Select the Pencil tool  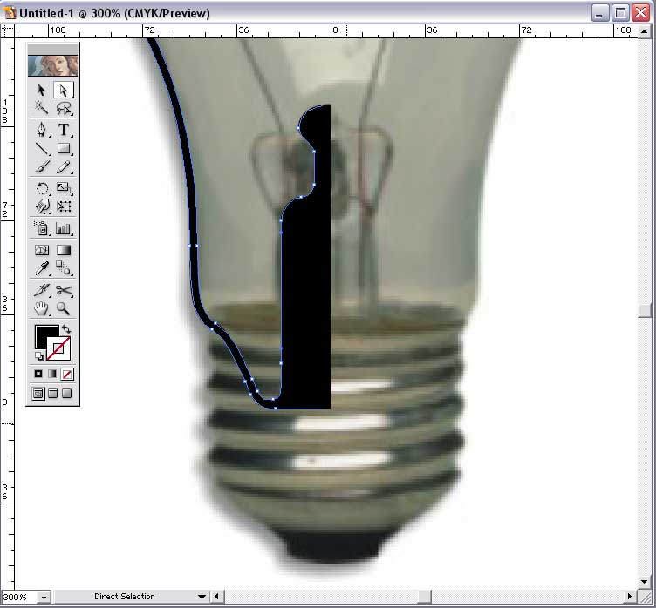coord(64,166)
